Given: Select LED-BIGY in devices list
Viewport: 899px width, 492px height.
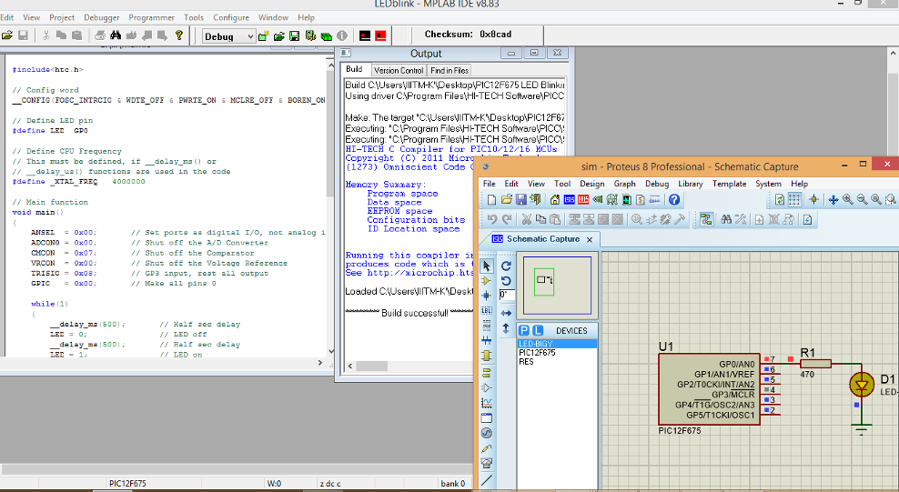Looking at the screenshot, I should pyautogui.click(x=557, y=344).
